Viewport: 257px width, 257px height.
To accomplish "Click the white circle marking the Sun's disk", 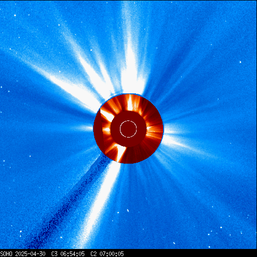I will pos(128,129).
